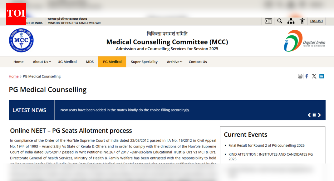334x181 pixels.
Task: Expand the About Us dropdown
Action: (x=42, y=62)
